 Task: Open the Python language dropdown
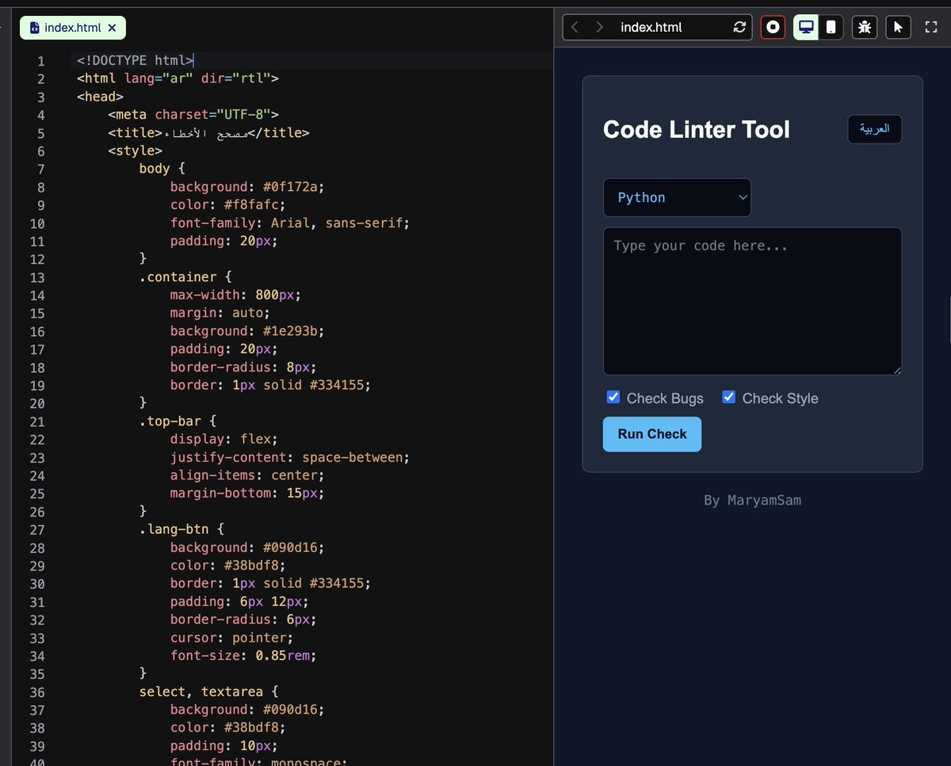coord(677,197)
